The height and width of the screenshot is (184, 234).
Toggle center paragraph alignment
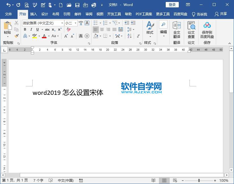[x=102, y=29]
